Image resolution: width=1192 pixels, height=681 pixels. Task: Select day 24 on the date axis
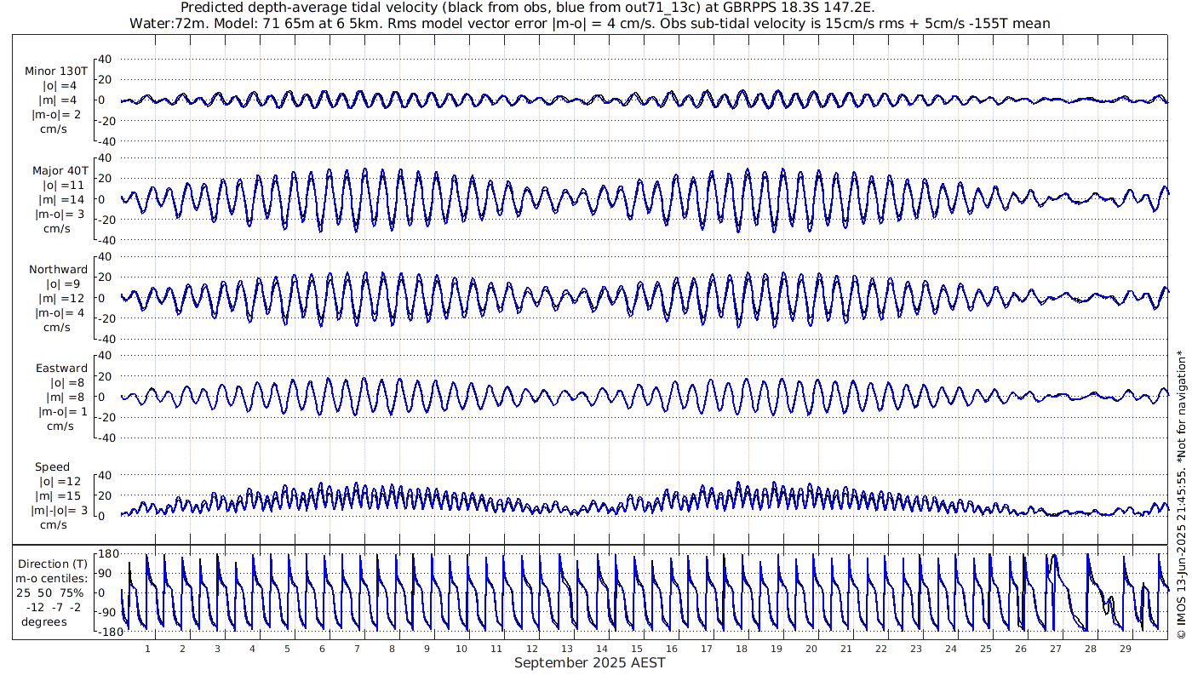(950, 649)
